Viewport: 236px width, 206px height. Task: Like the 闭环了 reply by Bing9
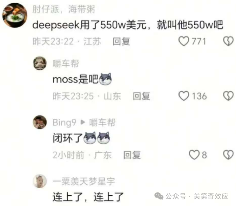194,155
